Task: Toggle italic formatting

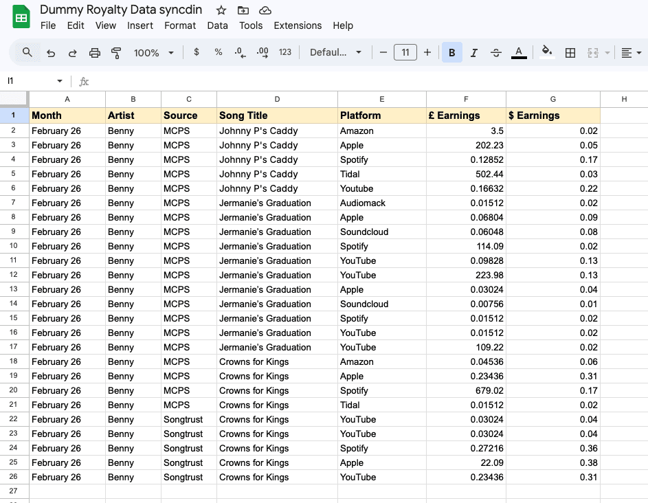Action: click(474, 53)
